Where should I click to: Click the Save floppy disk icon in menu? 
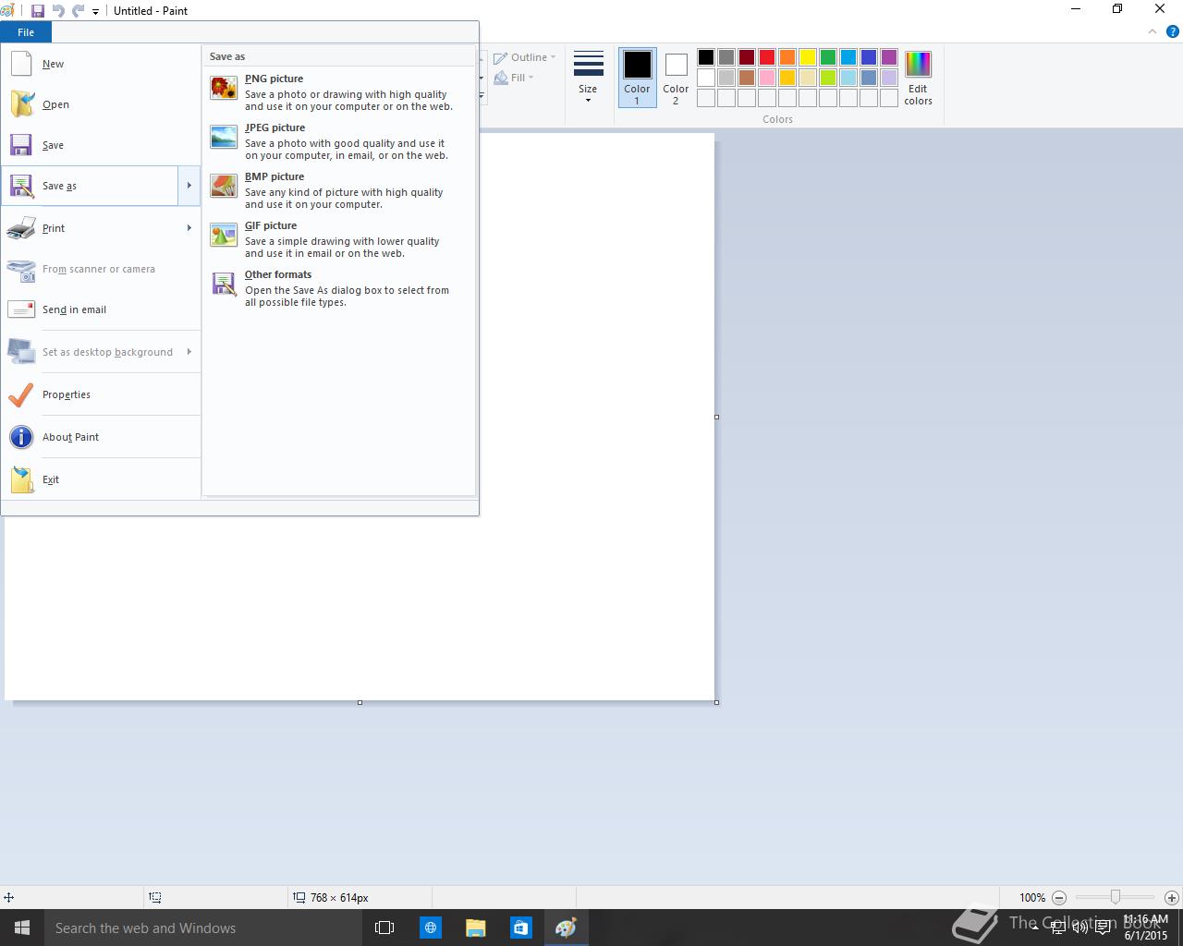click(x=21, y=145)
